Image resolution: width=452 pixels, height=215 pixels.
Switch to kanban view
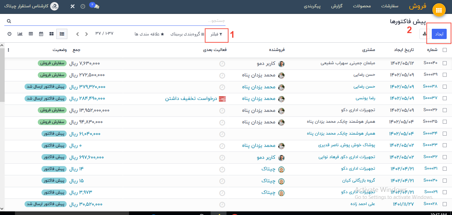pyautogui.click(x=51, y=34)
